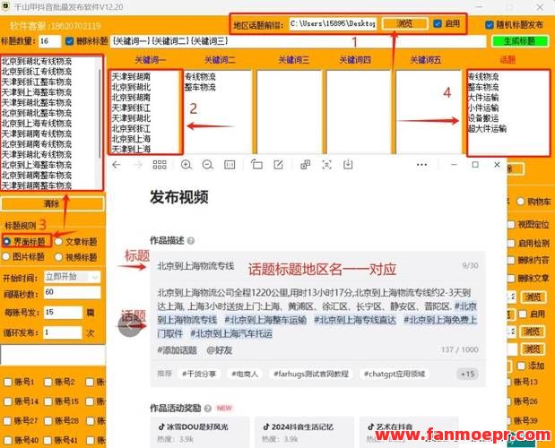Check the 账号2 checkbox

pyautogui.click(x=48, y=383)
